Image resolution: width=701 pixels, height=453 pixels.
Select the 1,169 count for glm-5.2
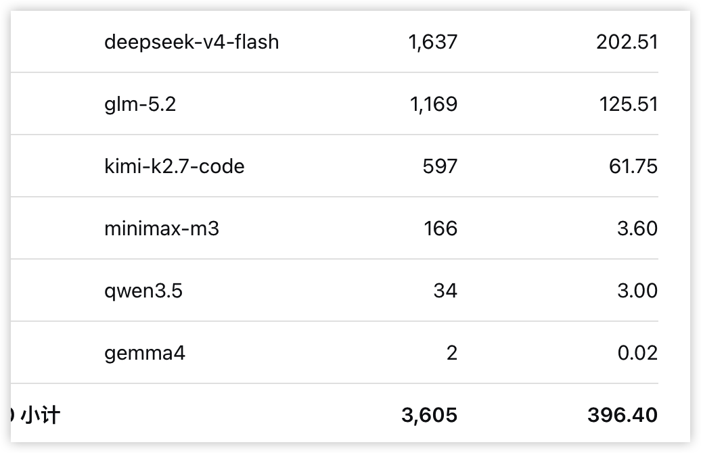click(x=434, y=105)
